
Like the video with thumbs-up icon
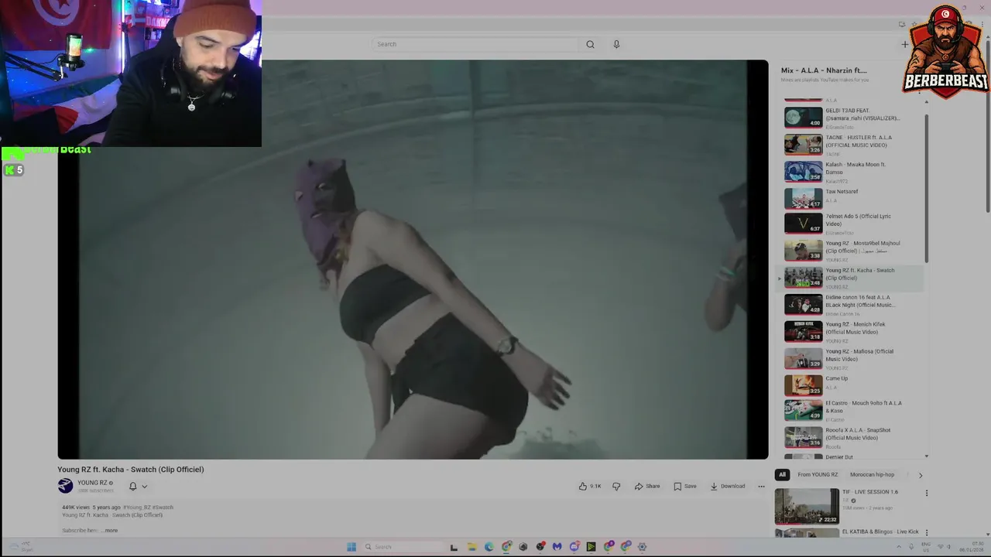pos(582,486)
